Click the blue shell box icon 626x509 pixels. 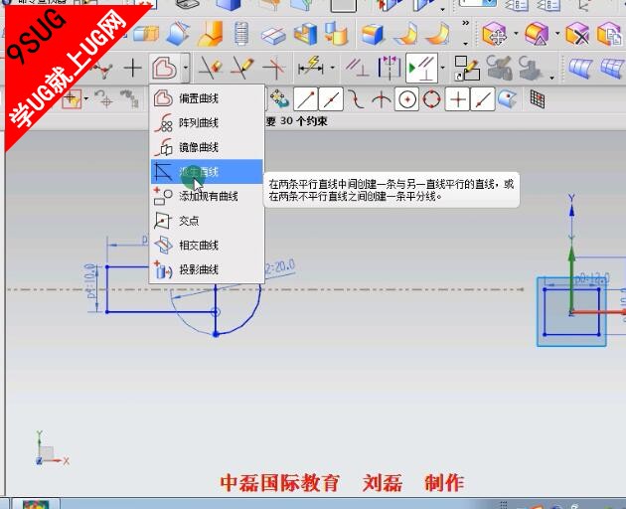[305, 34]
